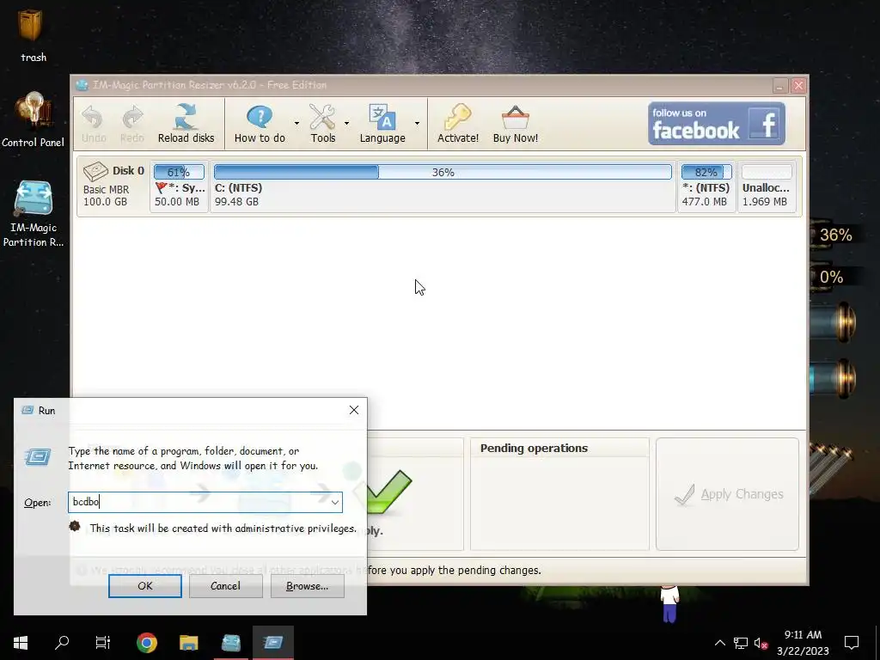
Task: Launch Chrome from the taskbar
Action: pos(146,642)
